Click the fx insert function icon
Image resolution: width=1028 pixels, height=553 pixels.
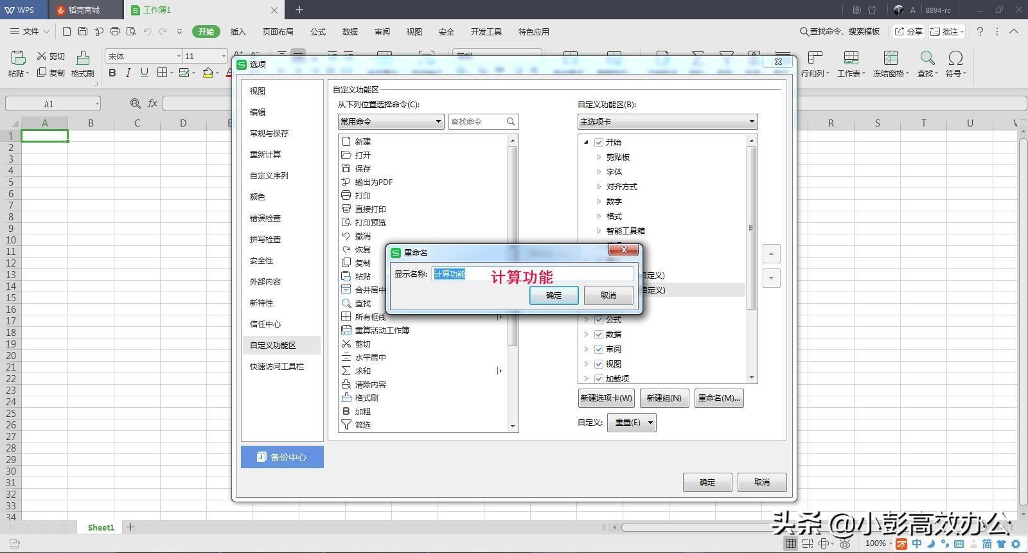pos(152,103)
